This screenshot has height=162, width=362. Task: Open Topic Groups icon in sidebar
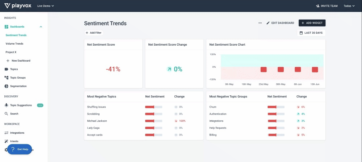6,78
